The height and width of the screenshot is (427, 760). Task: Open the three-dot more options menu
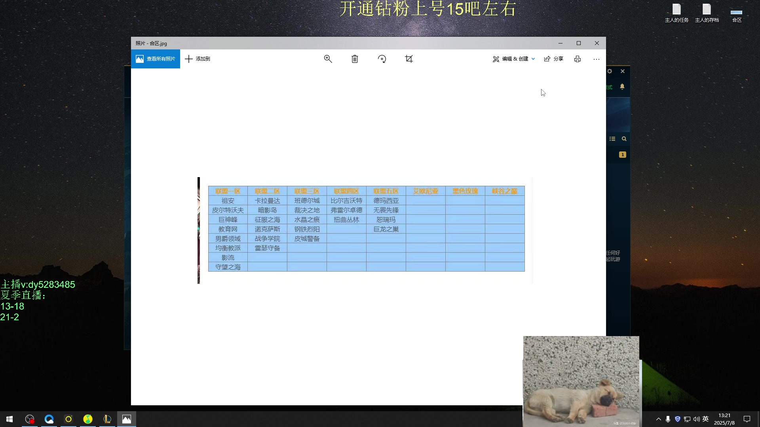click(x=597, y=59)
